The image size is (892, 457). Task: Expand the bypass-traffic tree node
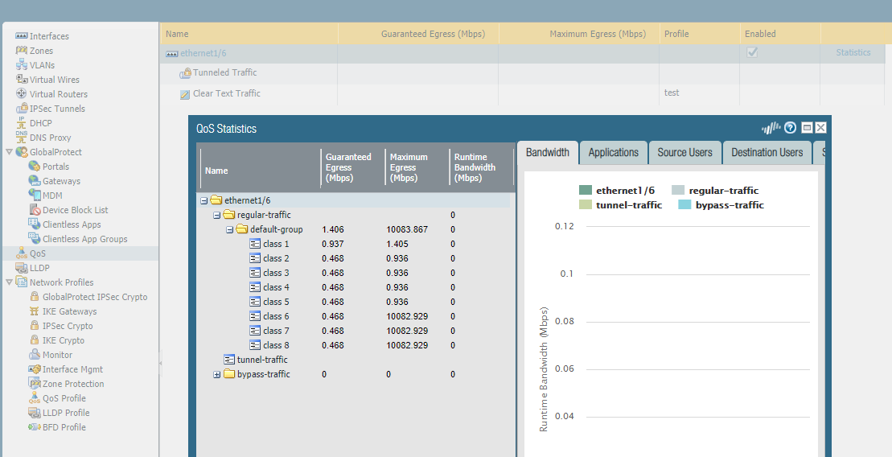coord(217,374)
